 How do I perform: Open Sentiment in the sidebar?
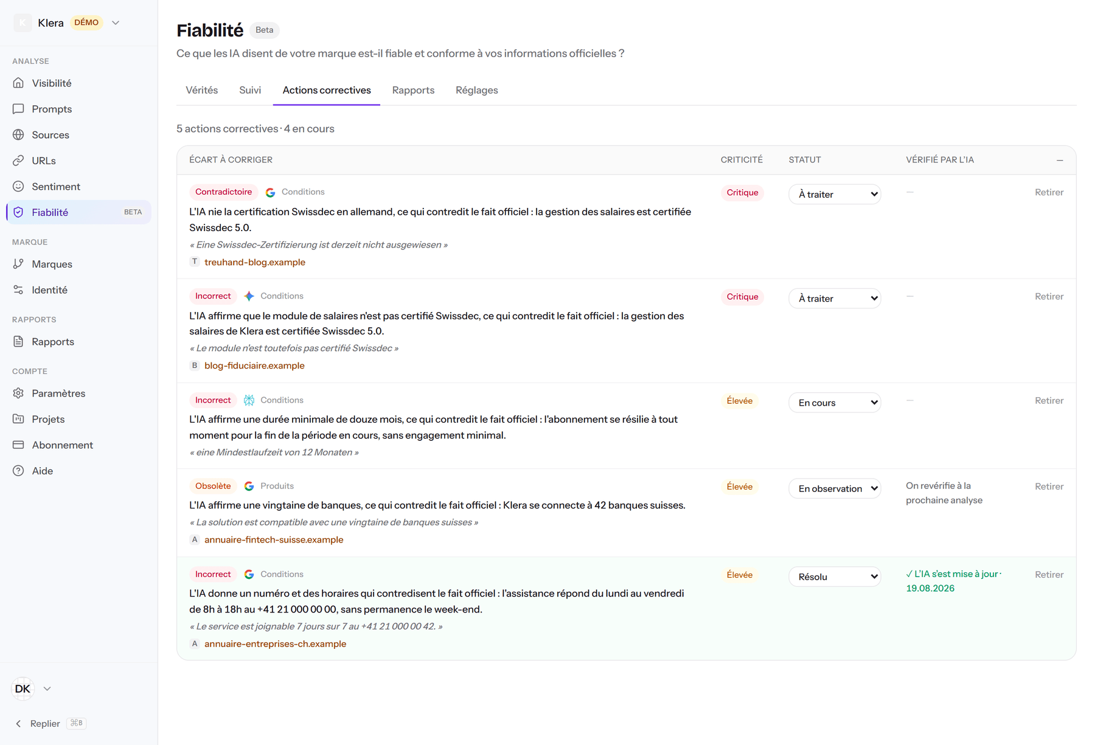pyautogui.click(x=78, y=186)
